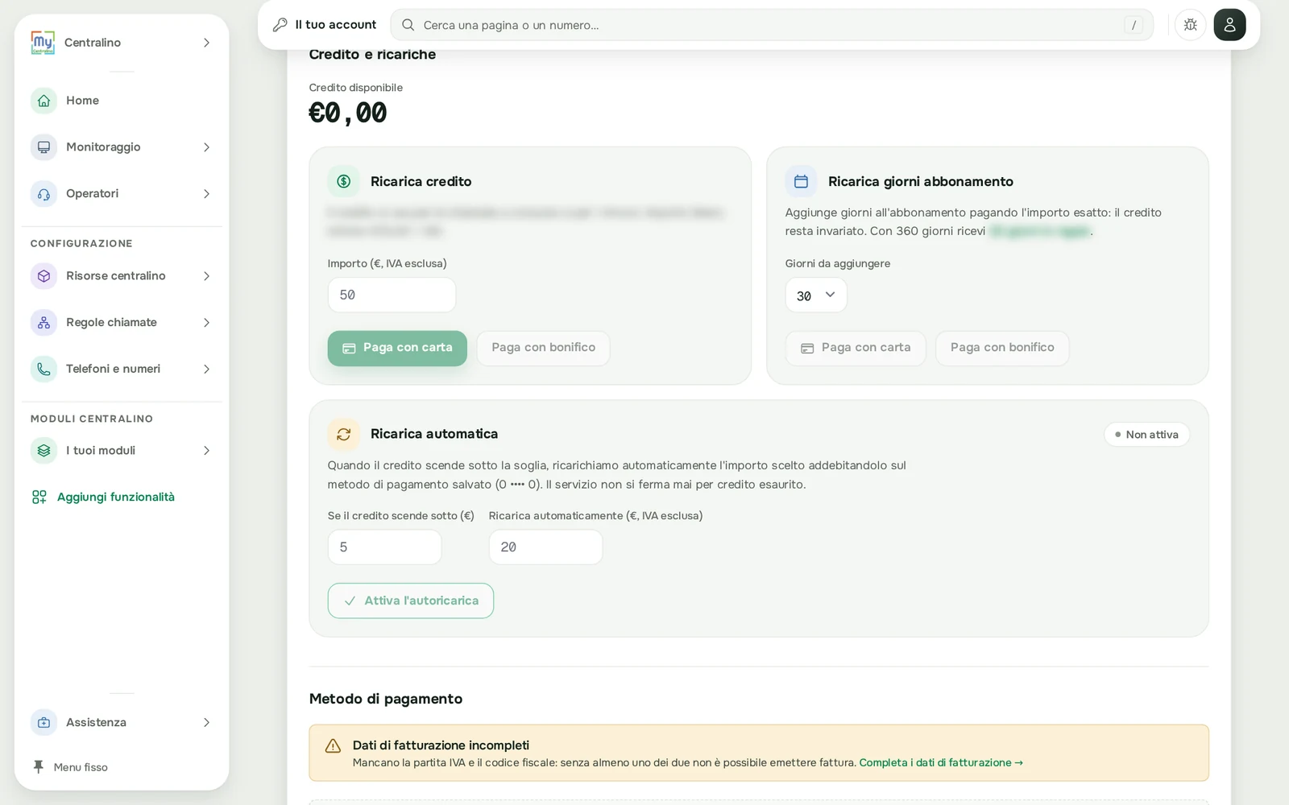Open I tuoi moduli menu item

tap(122, 451)
